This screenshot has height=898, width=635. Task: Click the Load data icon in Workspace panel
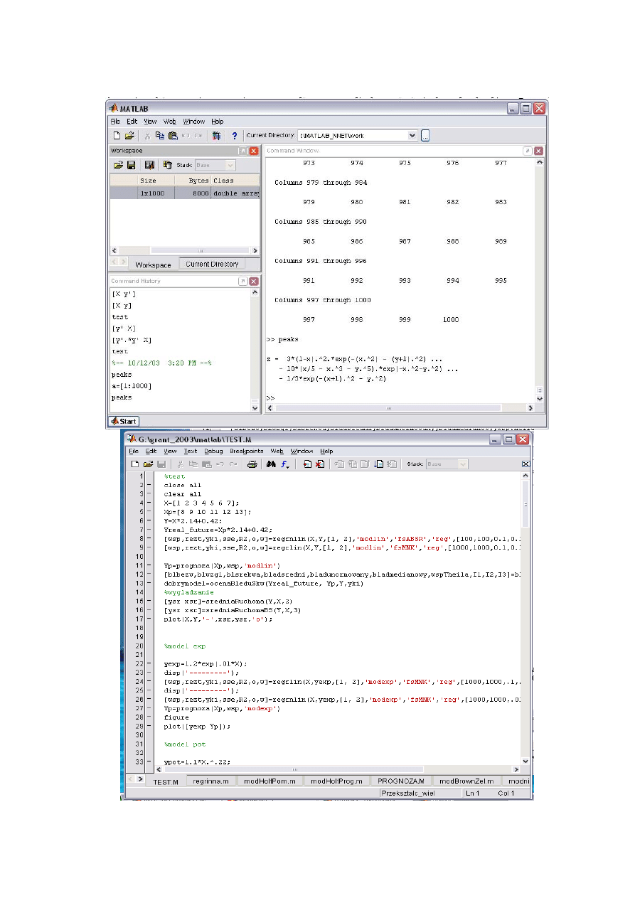(118, 165)
